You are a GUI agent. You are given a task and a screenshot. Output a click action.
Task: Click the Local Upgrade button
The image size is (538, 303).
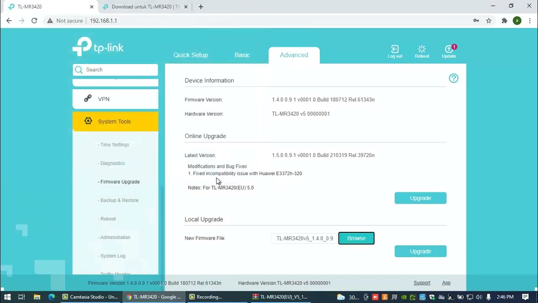click(x=420, y=251)
